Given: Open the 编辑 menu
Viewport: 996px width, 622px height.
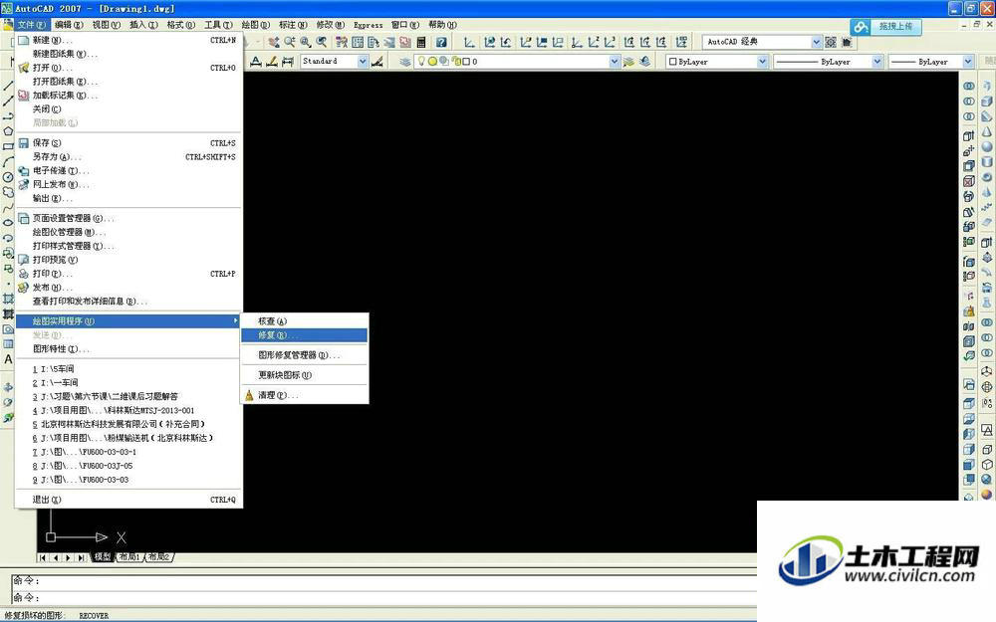Looking at the screenshot, I should tap(69, 25).
